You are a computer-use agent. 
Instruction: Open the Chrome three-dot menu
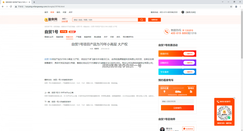240,6
